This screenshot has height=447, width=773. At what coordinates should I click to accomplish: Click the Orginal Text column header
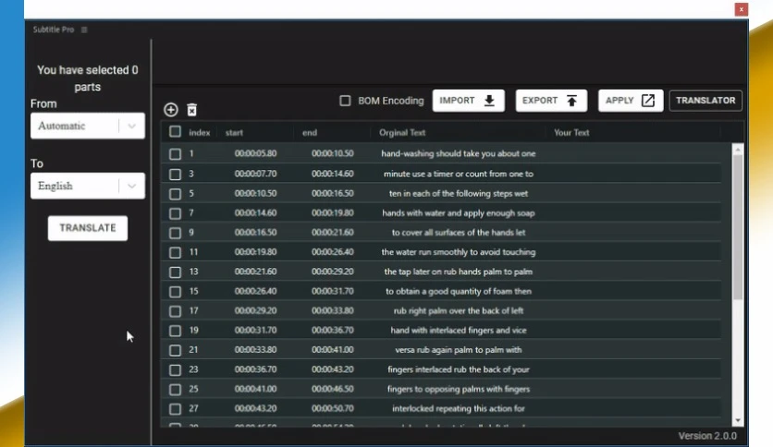[x=402, y=132]
